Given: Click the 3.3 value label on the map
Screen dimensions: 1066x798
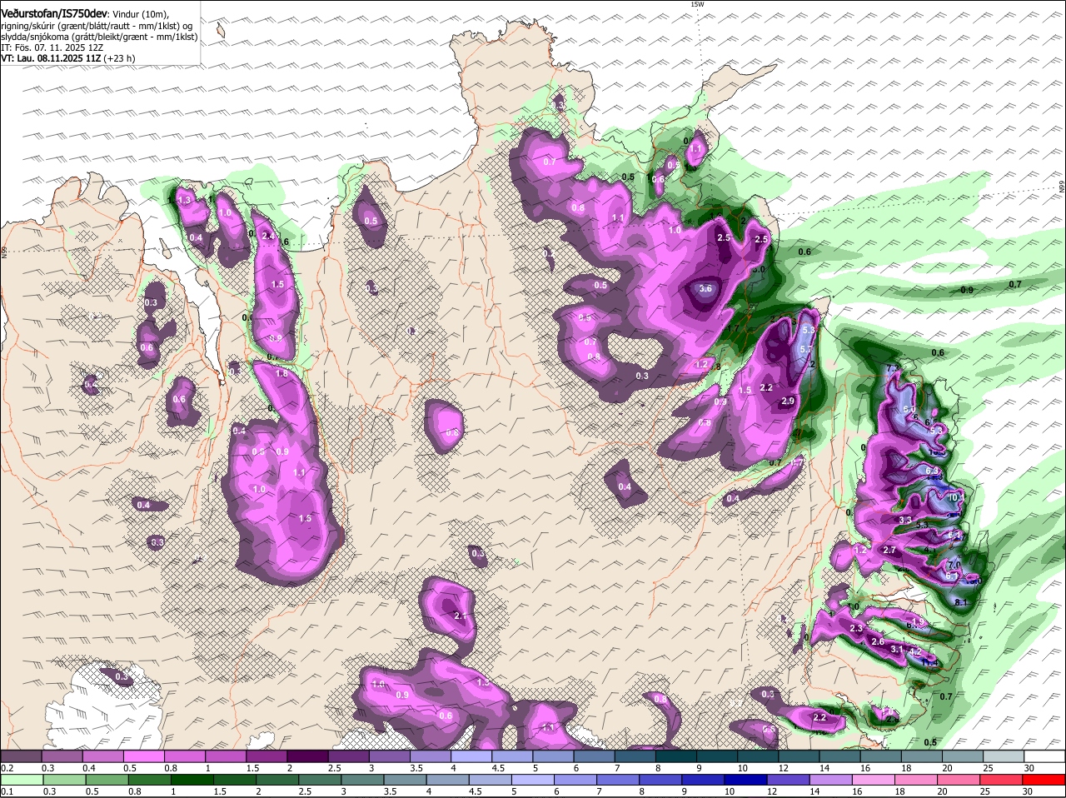Looking at the screenshot, I should [905, 520].
